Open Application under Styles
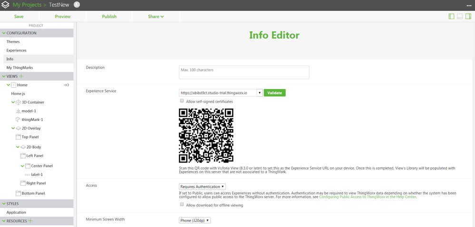The width and height of the screenshot is (475, 227). [16, 212]
